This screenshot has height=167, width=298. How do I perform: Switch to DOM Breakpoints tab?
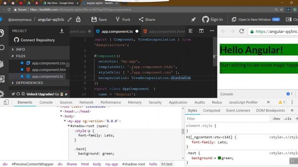[270, 110]
